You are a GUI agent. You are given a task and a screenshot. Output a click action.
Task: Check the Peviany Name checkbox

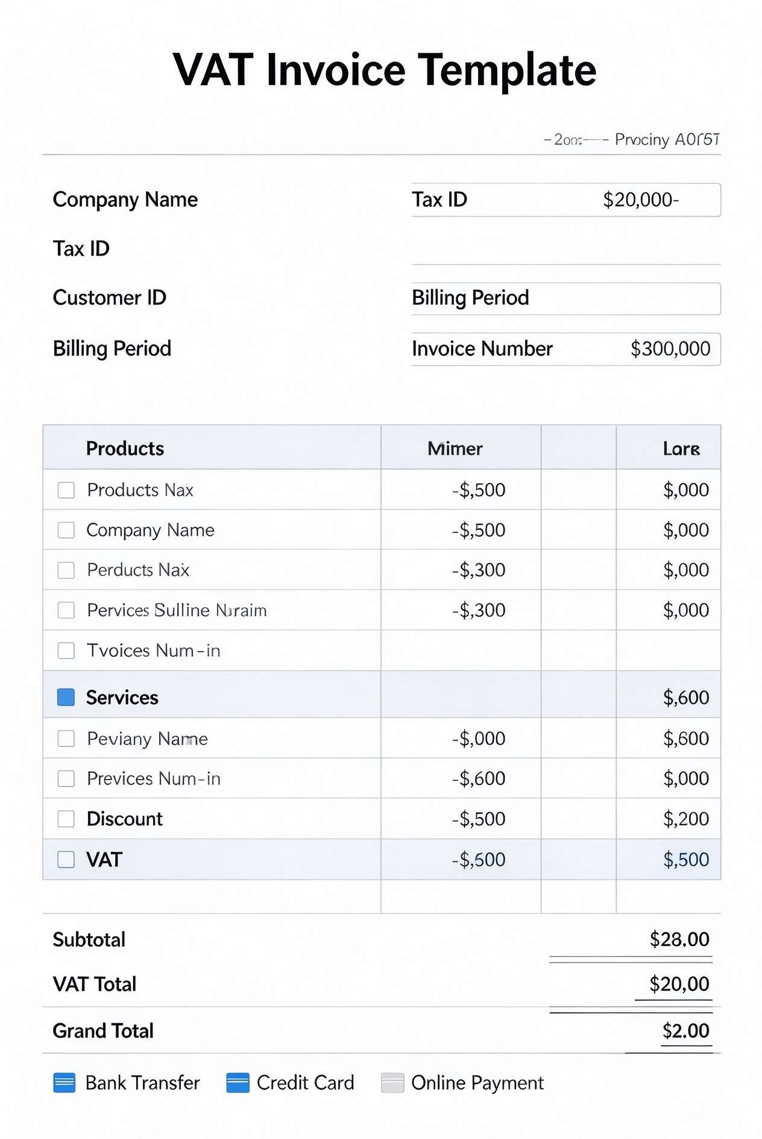click(66, 739)
